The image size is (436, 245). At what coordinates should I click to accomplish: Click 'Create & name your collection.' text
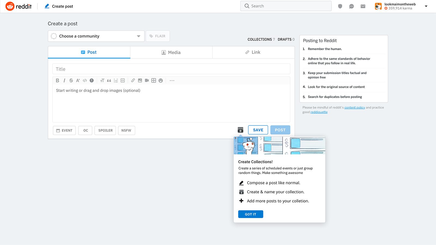(x=275, y=192)
